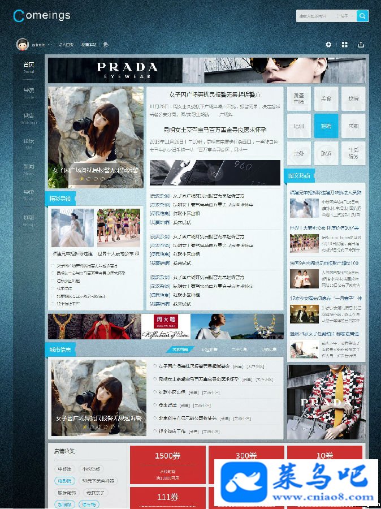Open 论坛 BBS in the sidebar
Image resolution: width=381 pixels, height=509 pixels.
[29, 144]
